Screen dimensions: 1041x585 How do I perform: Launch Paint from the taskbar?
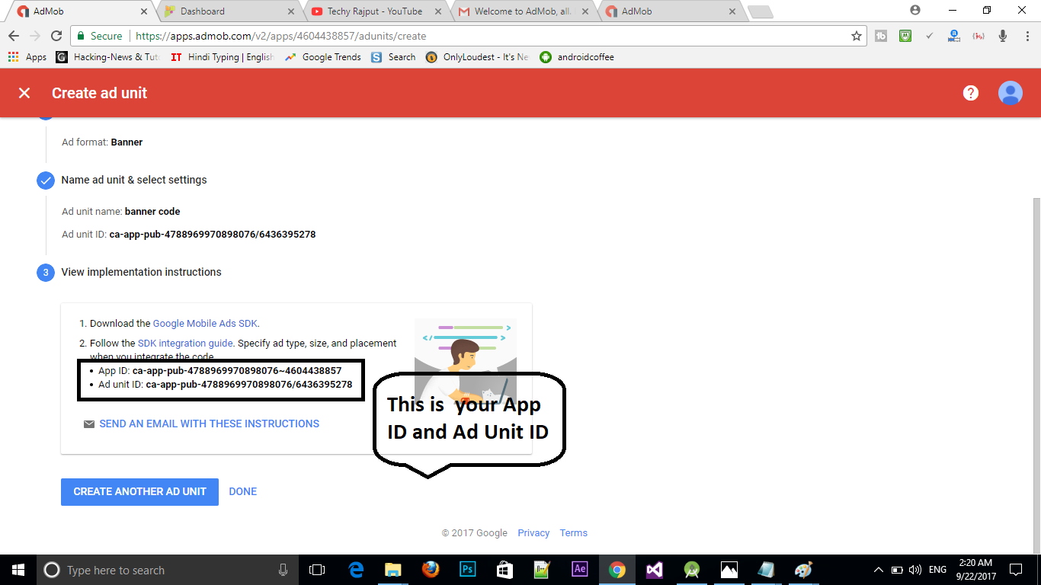(x=804, y=570)
